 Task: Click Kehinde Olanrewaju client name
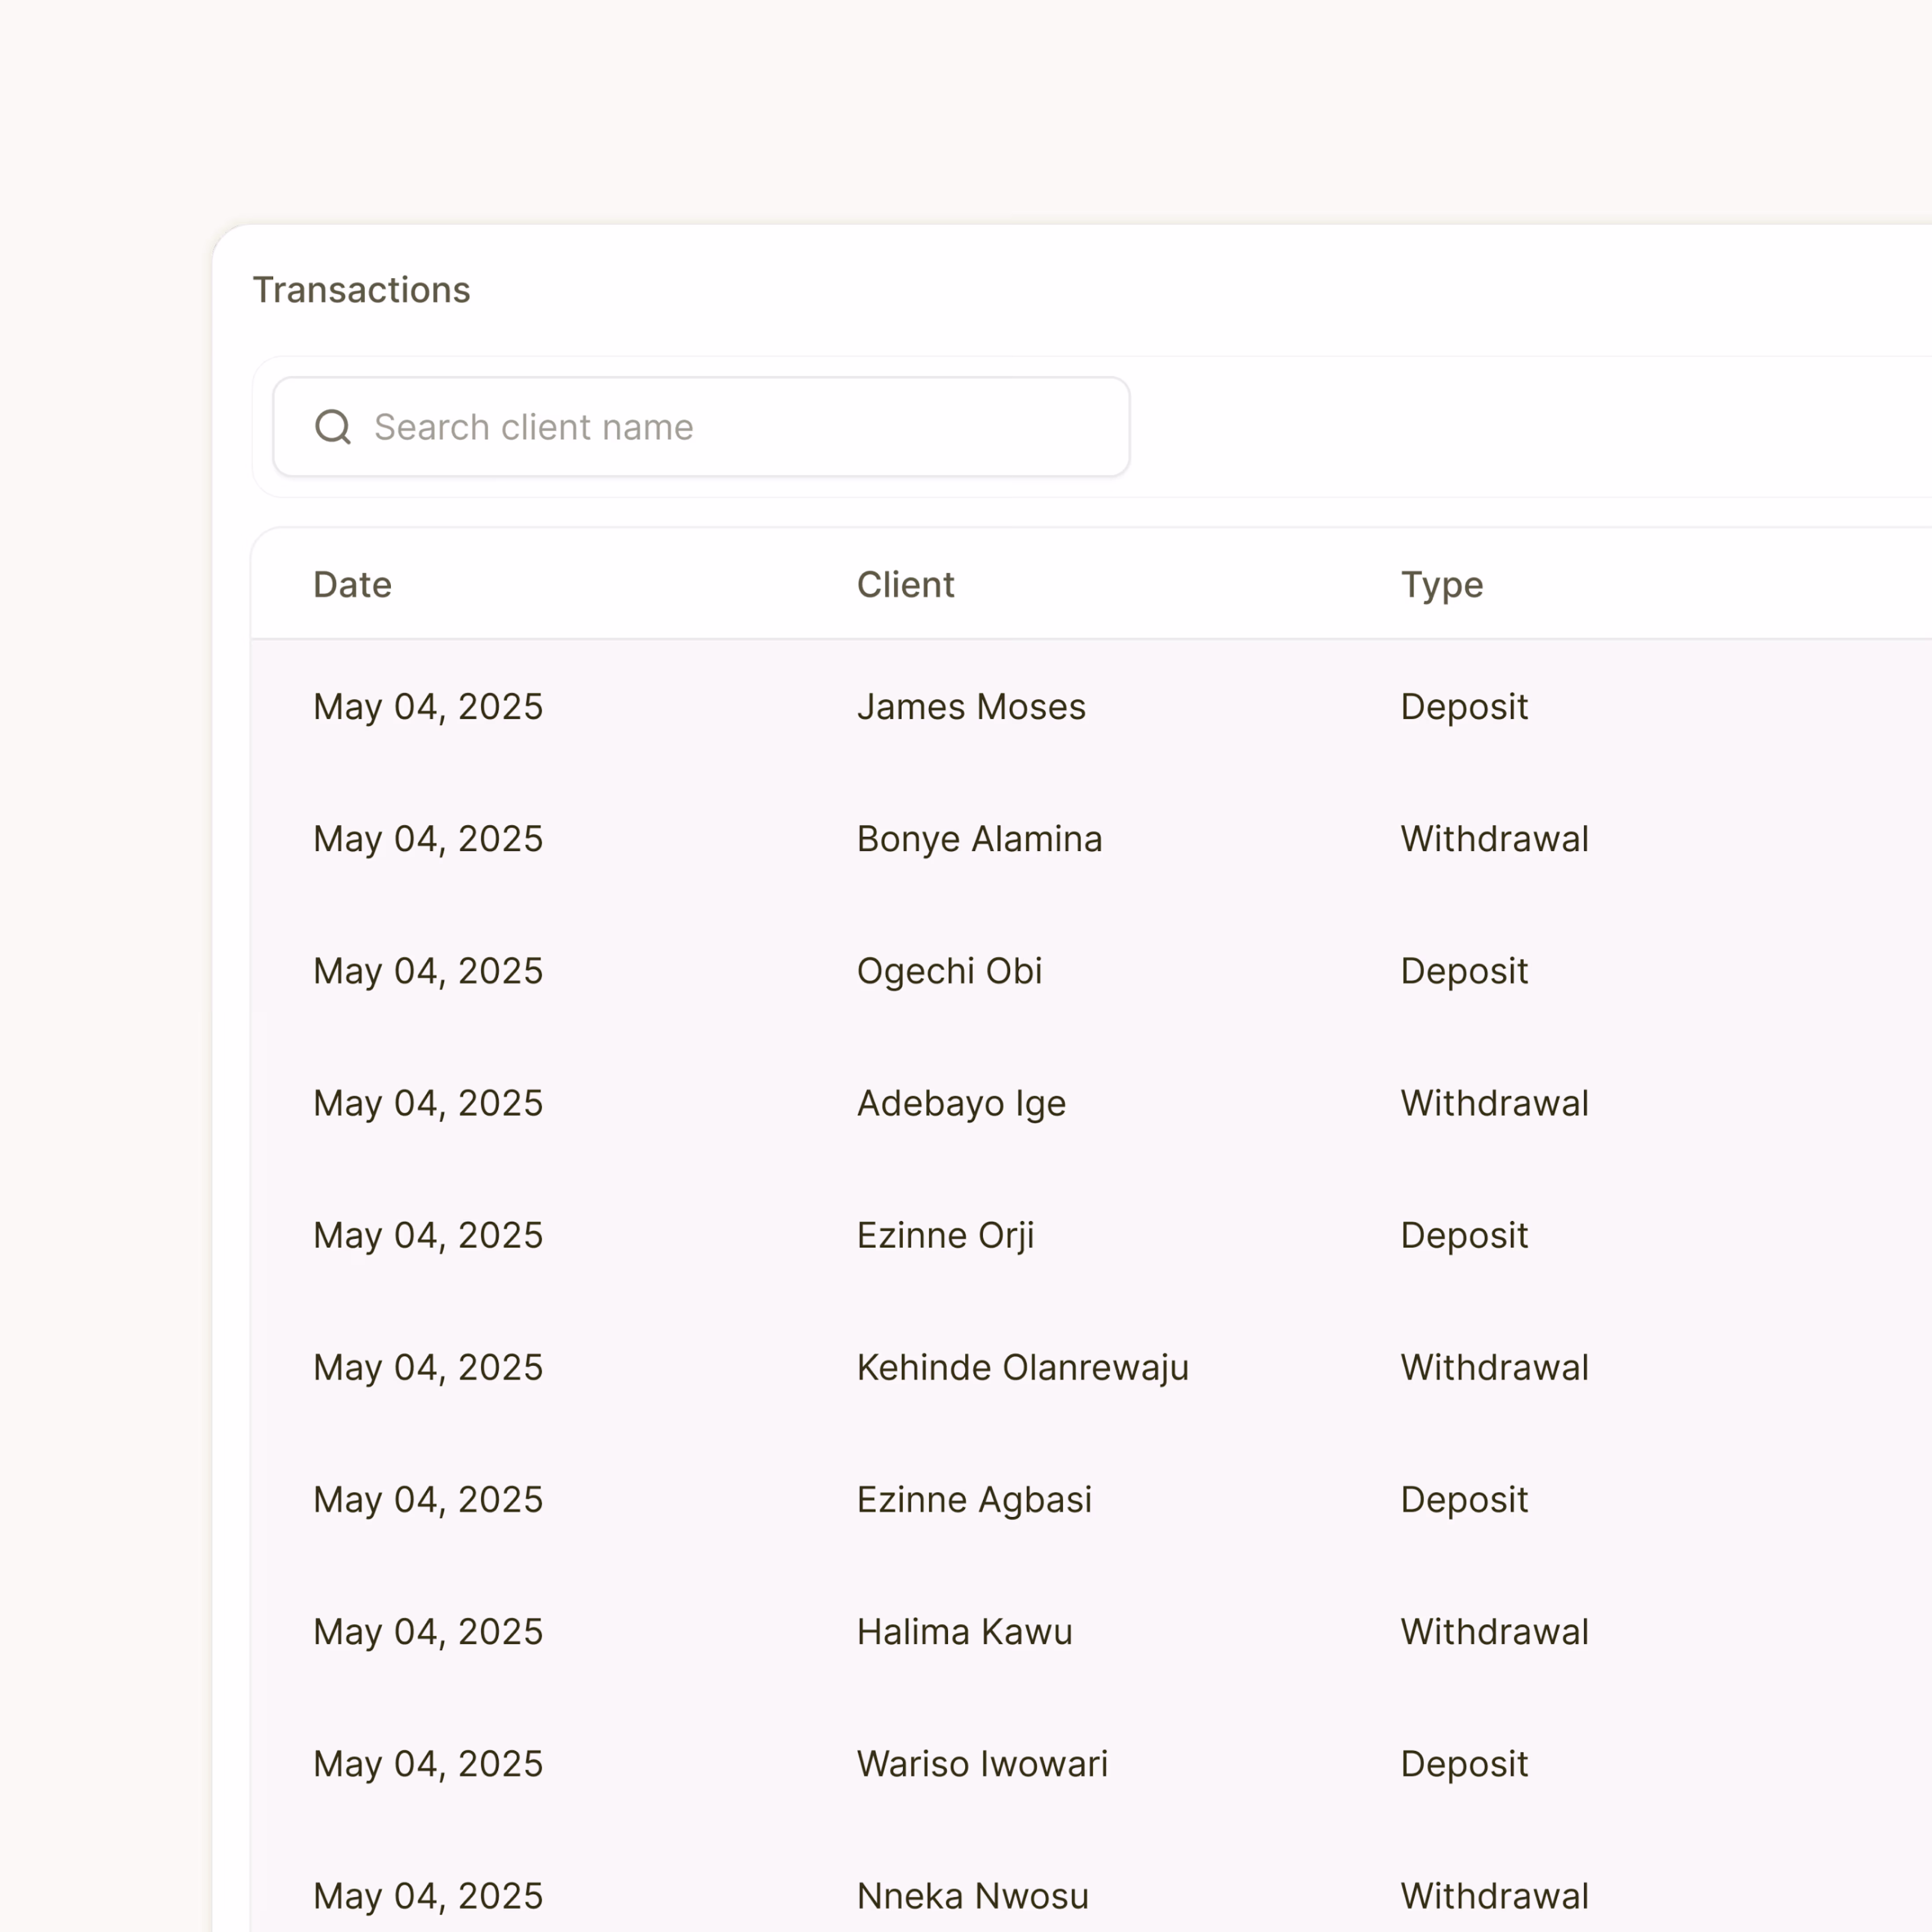1022,1367
